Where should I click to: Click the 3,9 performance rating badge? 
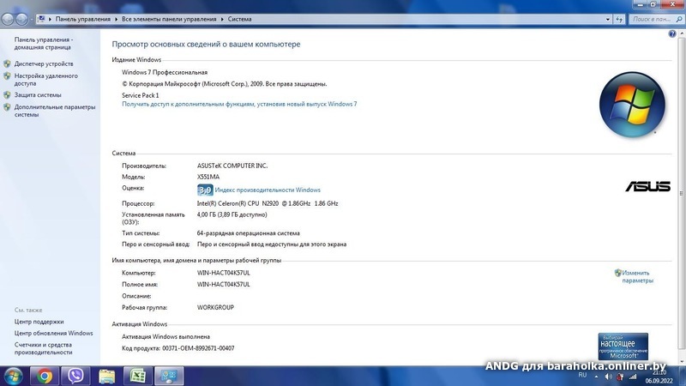(x=205, y=190)
